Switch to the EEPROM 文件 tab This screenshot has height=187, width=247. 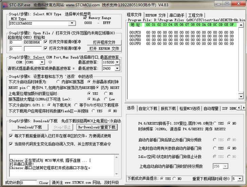(x=155, y=15)
